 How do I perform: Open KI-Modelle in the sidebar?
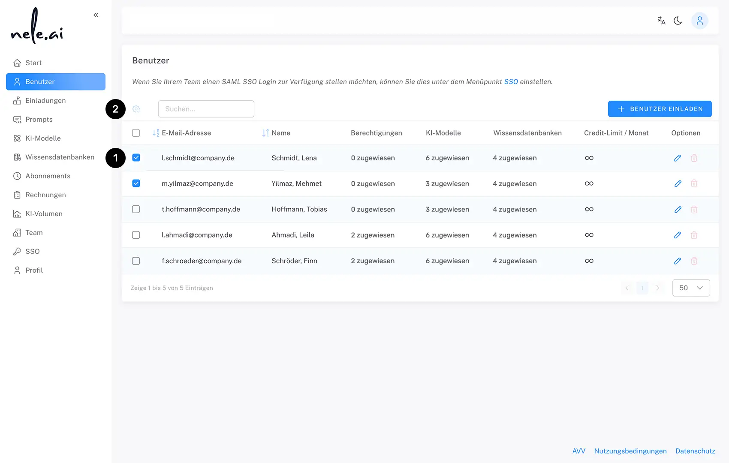(x=56, y=138)
